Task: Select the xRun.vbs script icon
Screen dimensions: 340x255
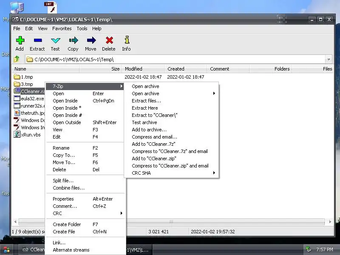Action: 17,134
